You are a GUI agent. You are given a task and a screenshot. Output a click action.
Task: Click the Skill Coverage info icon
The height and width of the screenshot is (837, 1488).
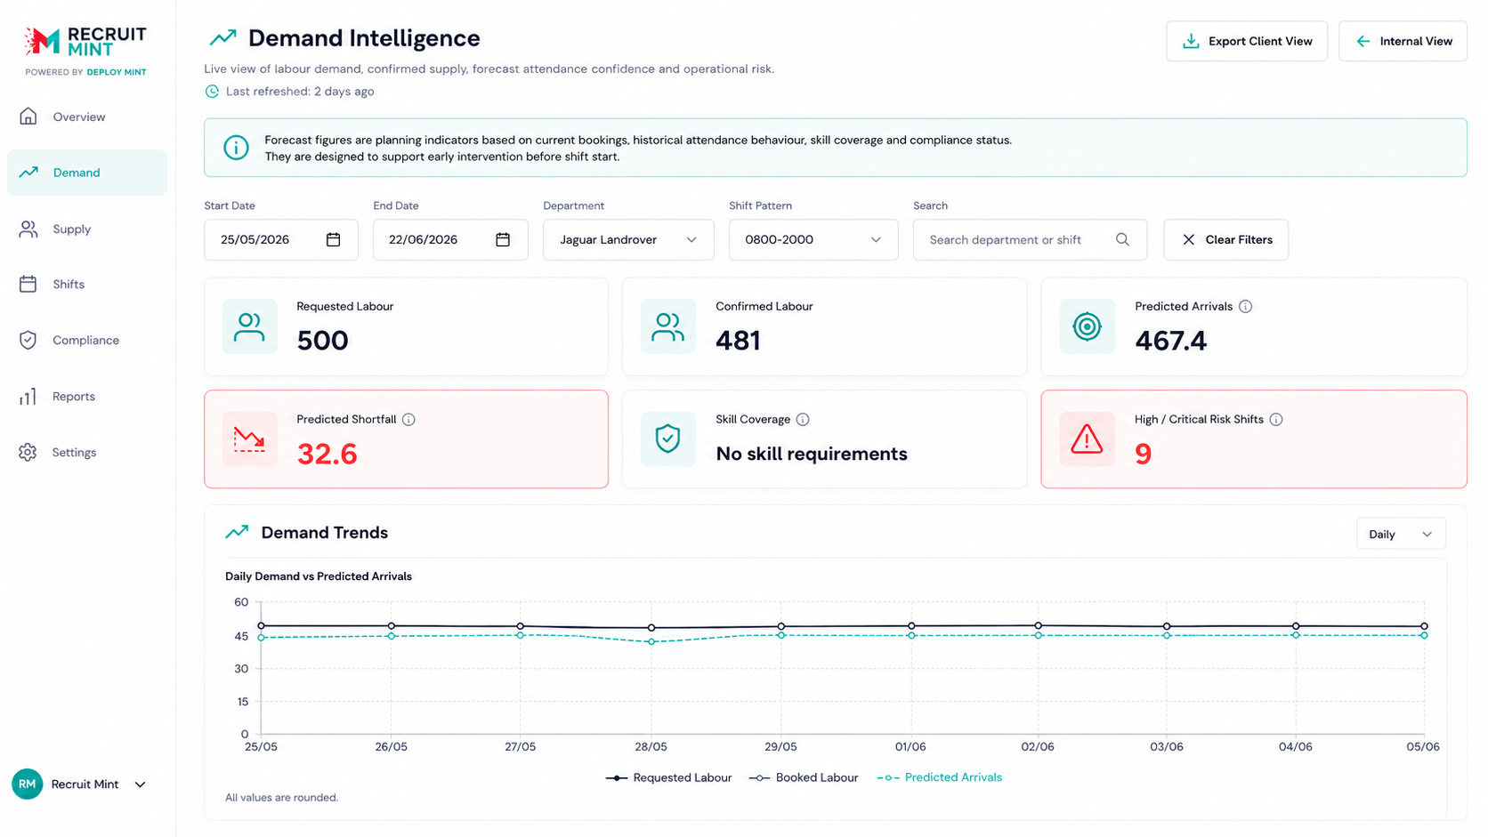tap(803, 419)
